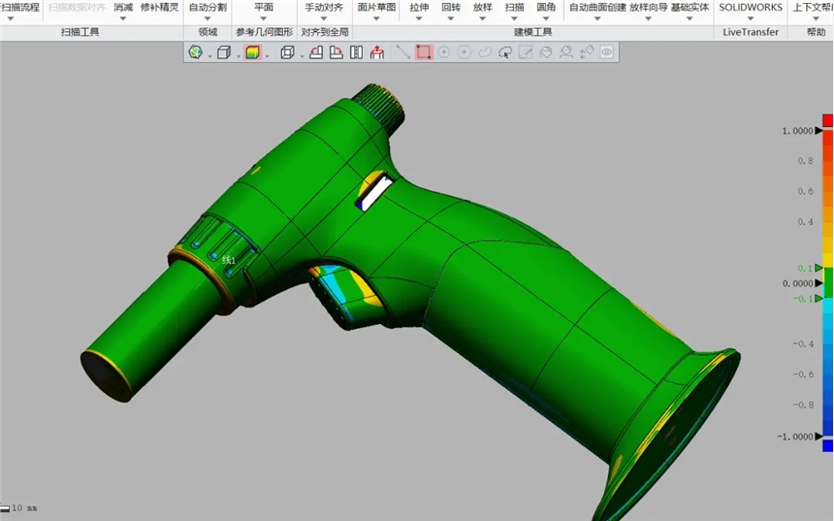Expand the viewpoint cube dropdown arrow
834x521 pixels.
[x=303, y=55]
